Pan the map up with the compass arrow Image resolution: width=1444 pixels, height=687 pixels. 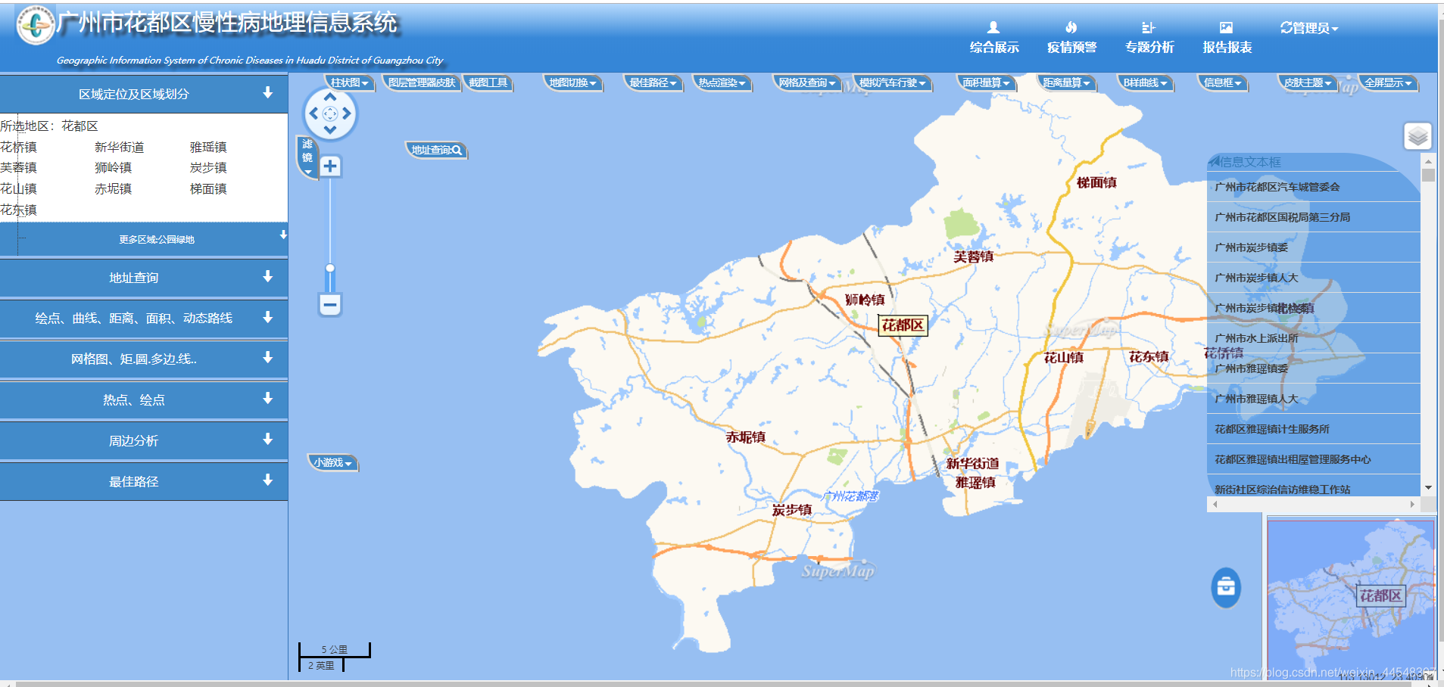(330, 97)
